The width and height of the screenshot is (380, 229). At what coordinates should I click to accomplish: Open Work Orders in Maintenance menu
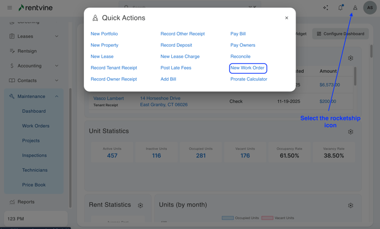pos(35,126)
